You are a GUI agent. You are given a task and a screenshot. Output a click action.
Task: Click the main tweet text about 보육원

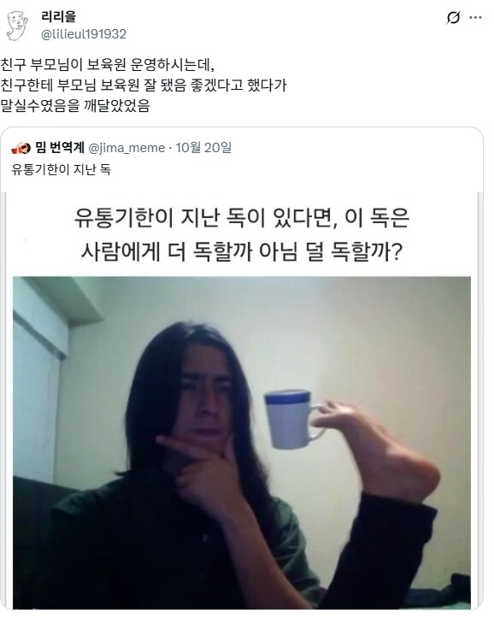pos(144,85)
